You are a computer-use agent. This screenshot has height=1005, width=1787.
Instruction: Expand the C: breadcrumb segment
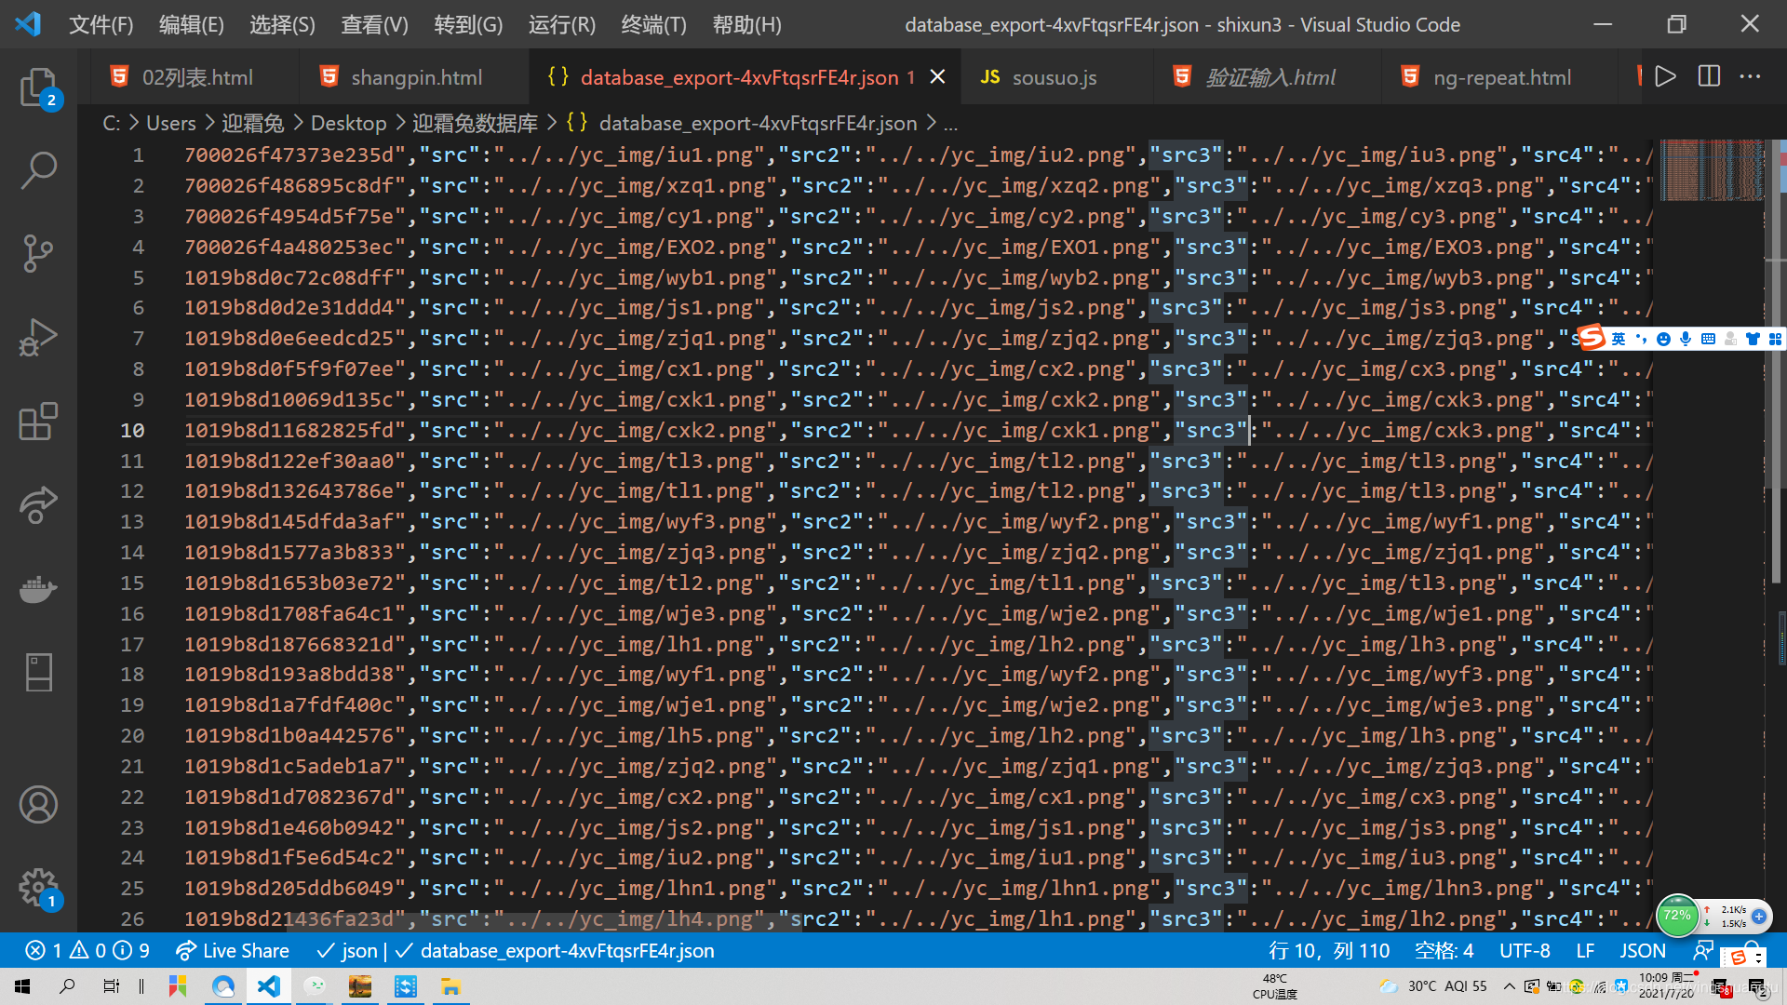tap(111, 124)
